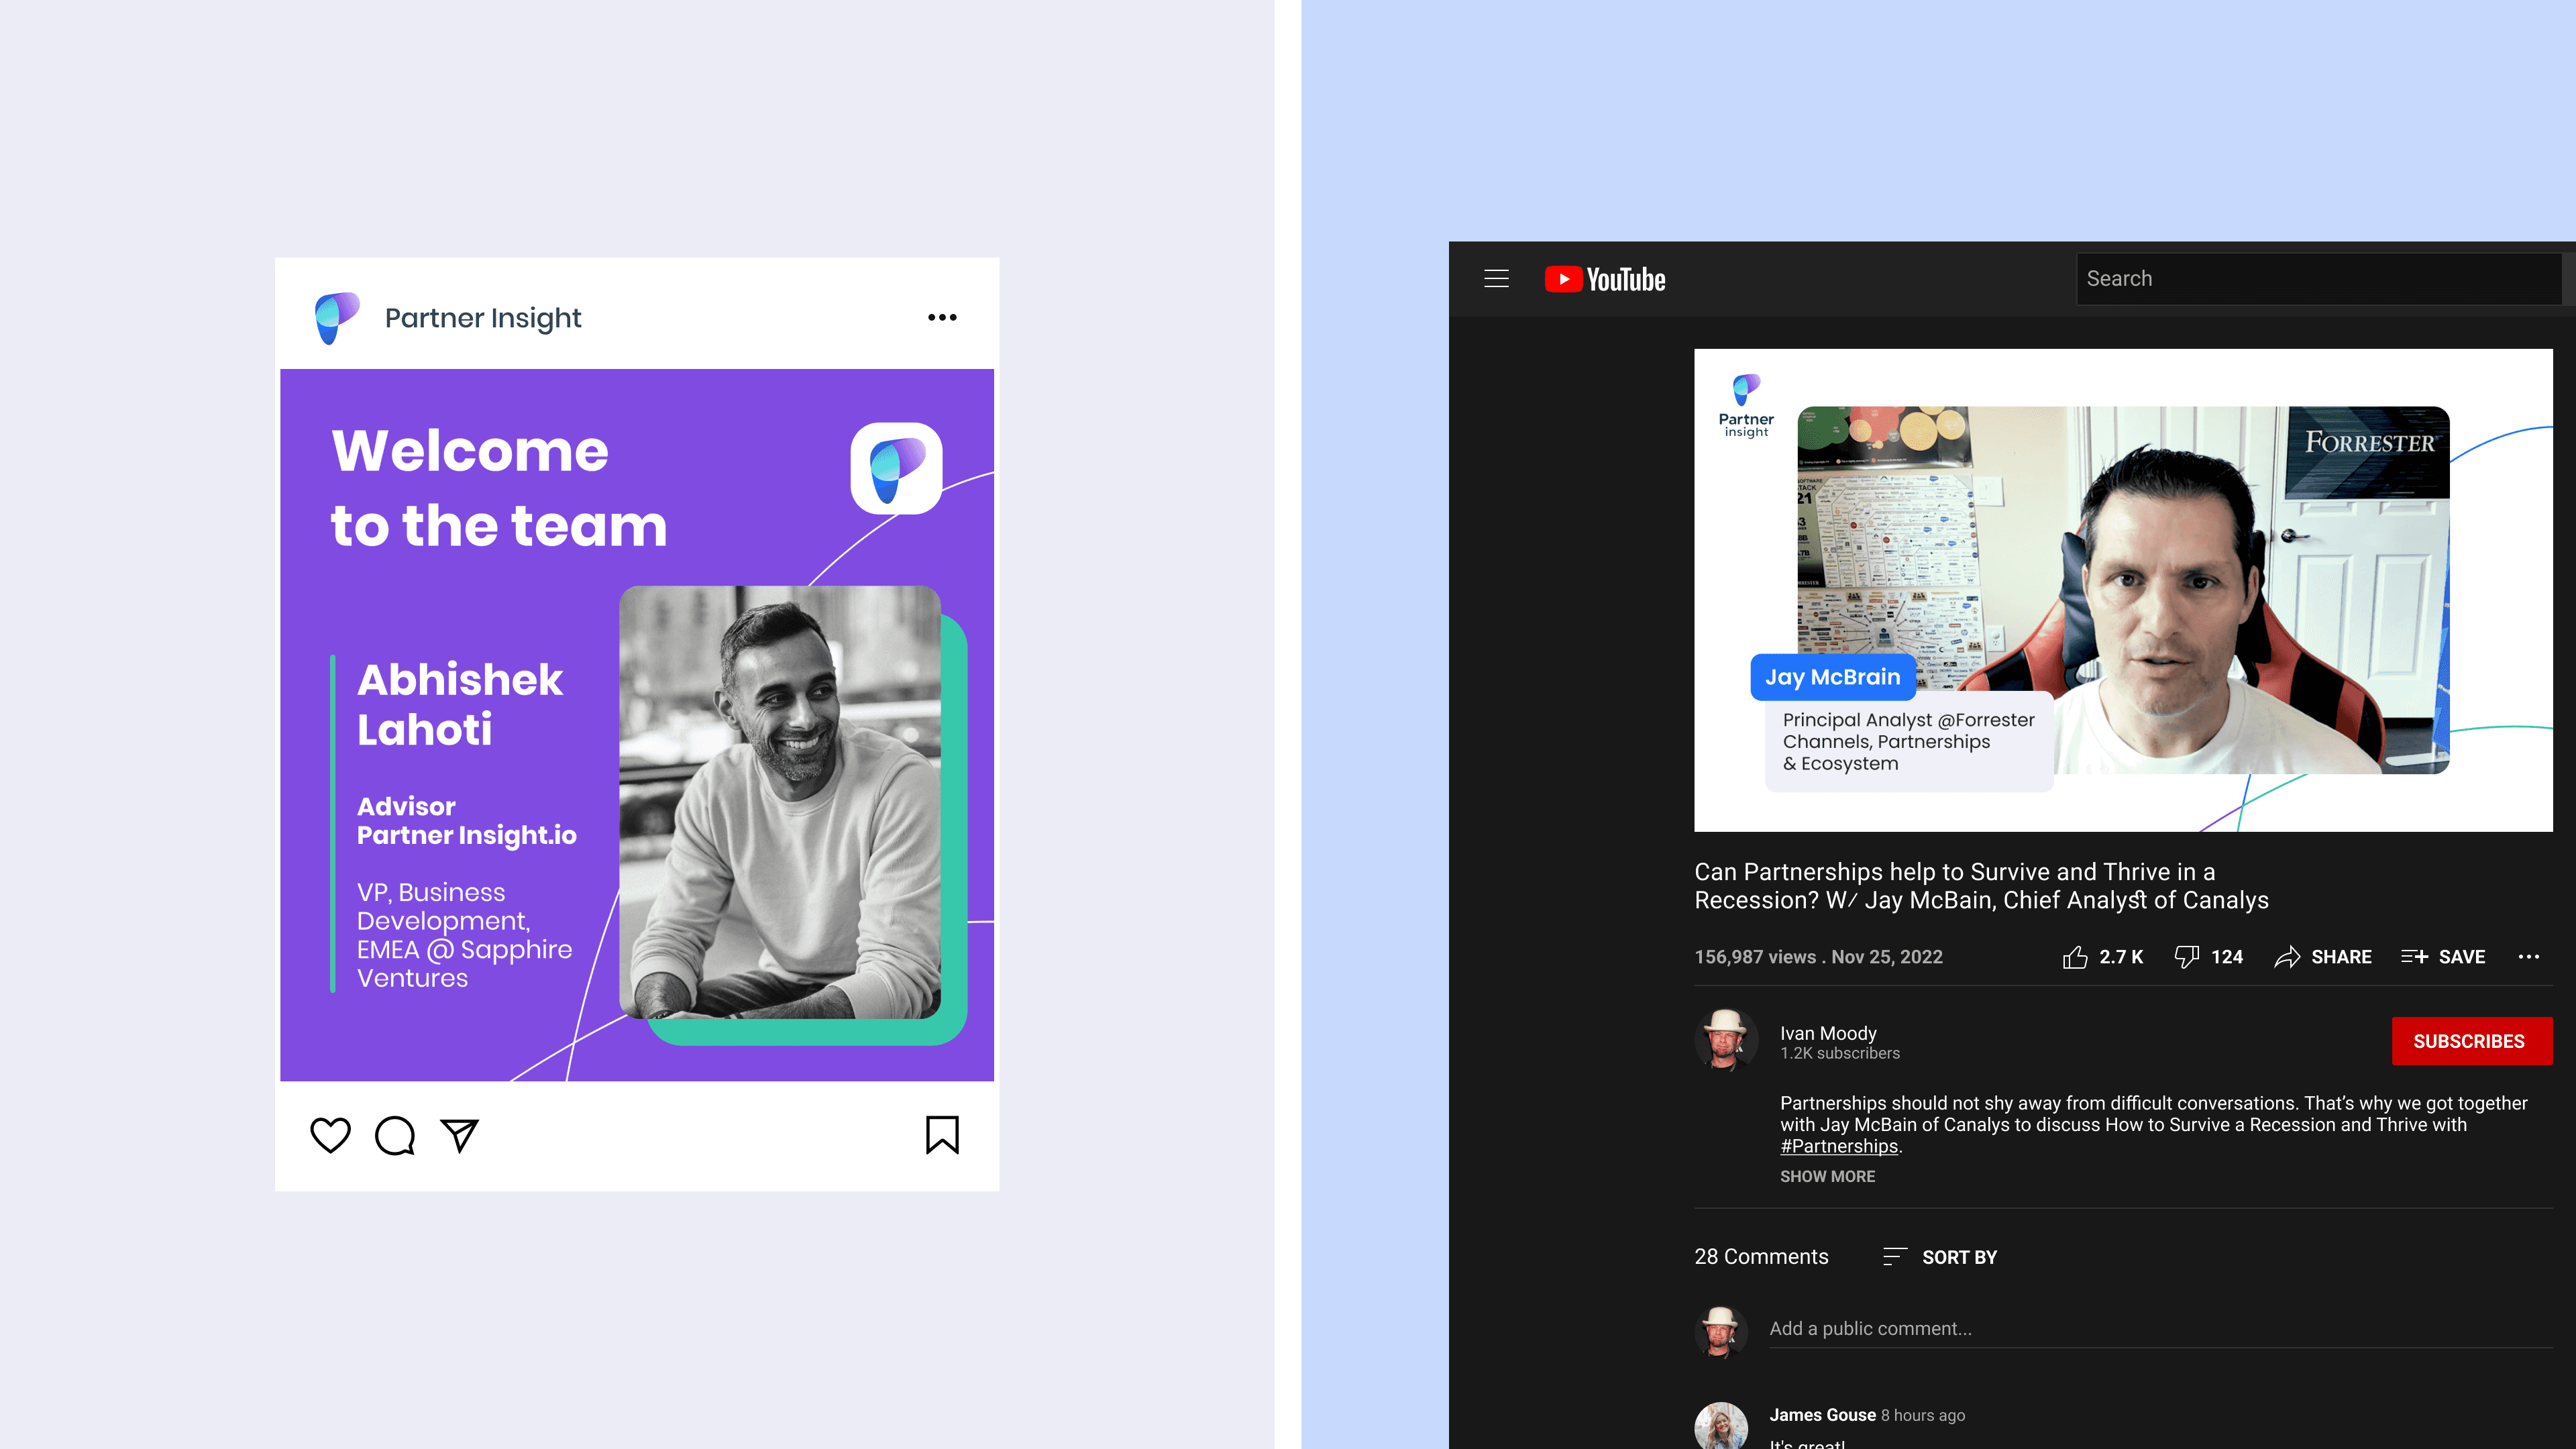
Task: Save video to playlist with SAVE
Action: pyautogui.click(x=2443, y=957)
